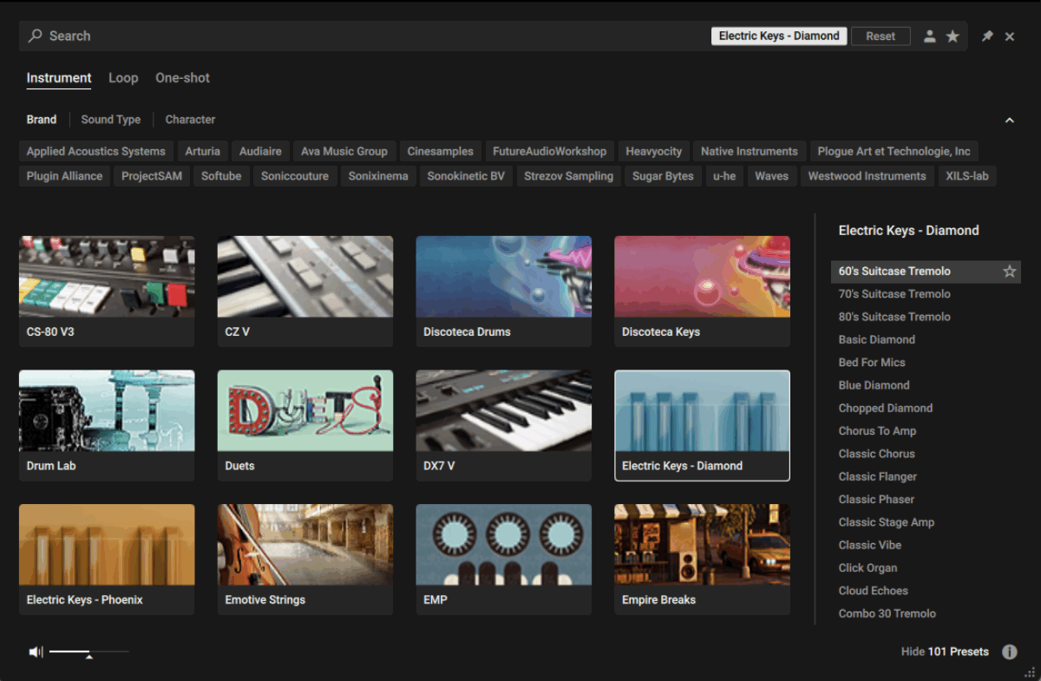Select the Discoteca Keys tile
Image resolution: width=1041 pixels, height=681 pixels.
(703, 291)
